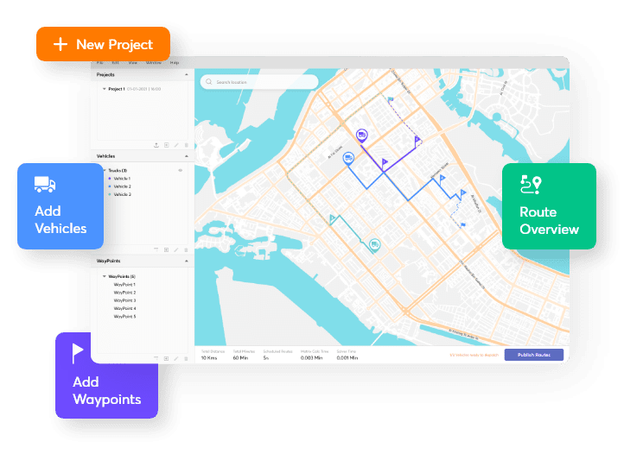Select Vehicle 1 in the Trucks list
Viewport: 643px width, 454px height.
click(x=122, y=179)
